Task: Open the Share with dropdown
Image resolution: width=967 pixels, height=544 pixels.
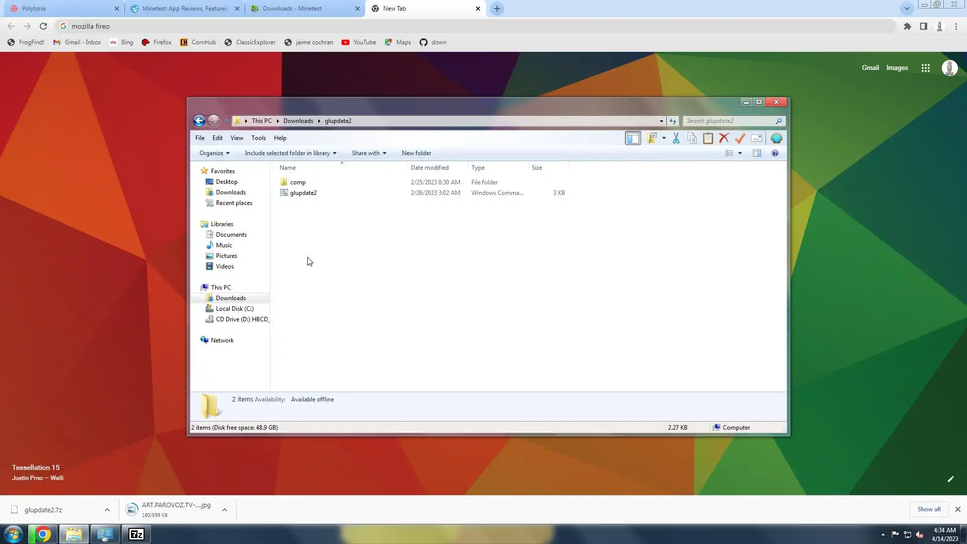Action: [369, 153]
